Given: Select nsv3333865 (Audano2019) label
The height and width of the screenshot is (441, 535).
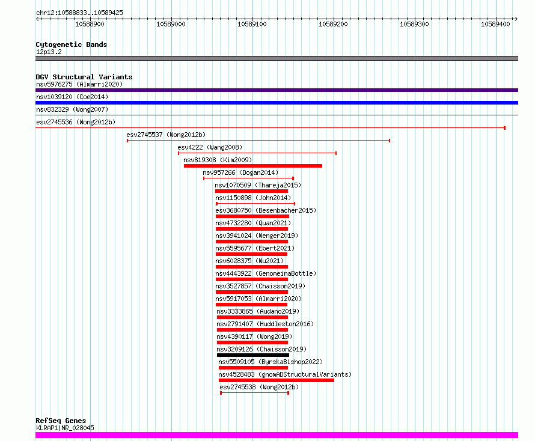Looking at the screenshot, I should tap(258, 311).
